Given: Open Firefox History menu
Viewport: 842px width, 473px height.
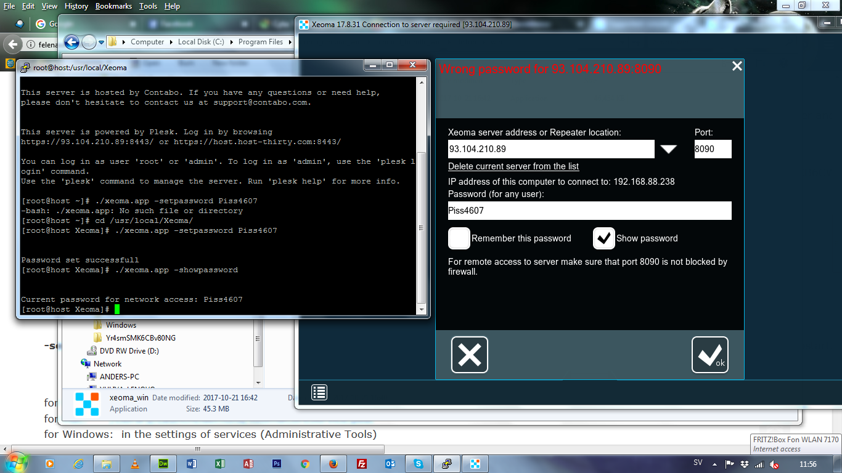Looking at the screenshot, I should point(76,6).
